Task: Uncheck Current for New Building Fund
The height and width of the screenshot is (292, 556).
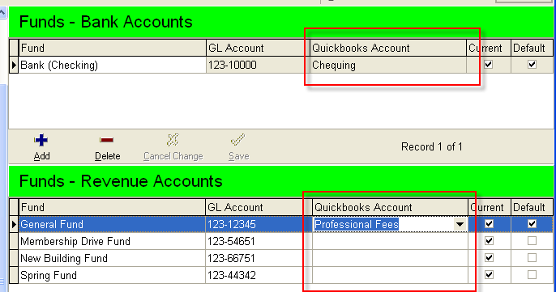Action: point(489,258)
